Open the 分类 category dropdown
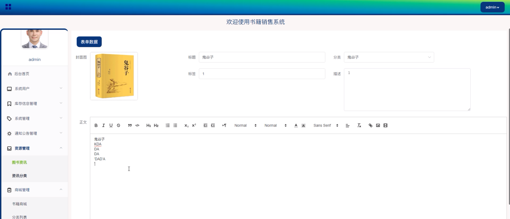The height and width of the screenshot is (219, 510). pos(389,57)
